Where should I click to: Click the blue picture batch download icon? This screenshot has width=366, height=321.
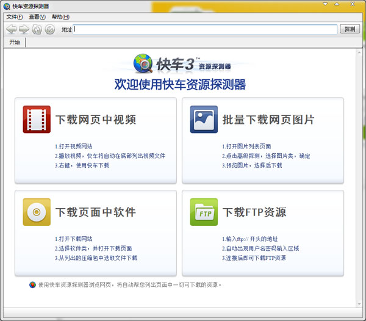pos(204,119)
